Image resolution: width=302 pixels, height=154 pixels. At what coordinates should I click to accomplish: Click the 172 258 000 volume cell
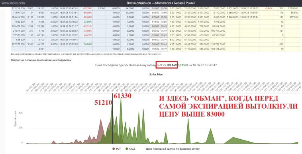pyautogui.click(x=18, y=8)
